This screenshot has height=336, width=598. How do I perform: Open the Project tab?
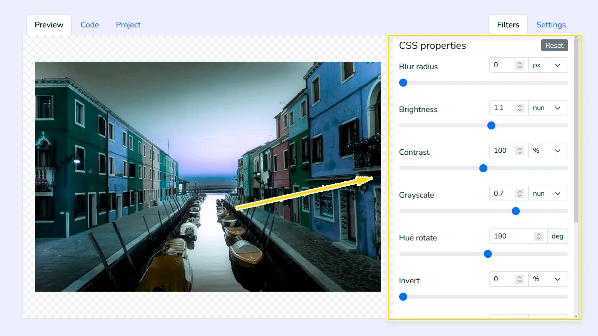click(128, 24)
